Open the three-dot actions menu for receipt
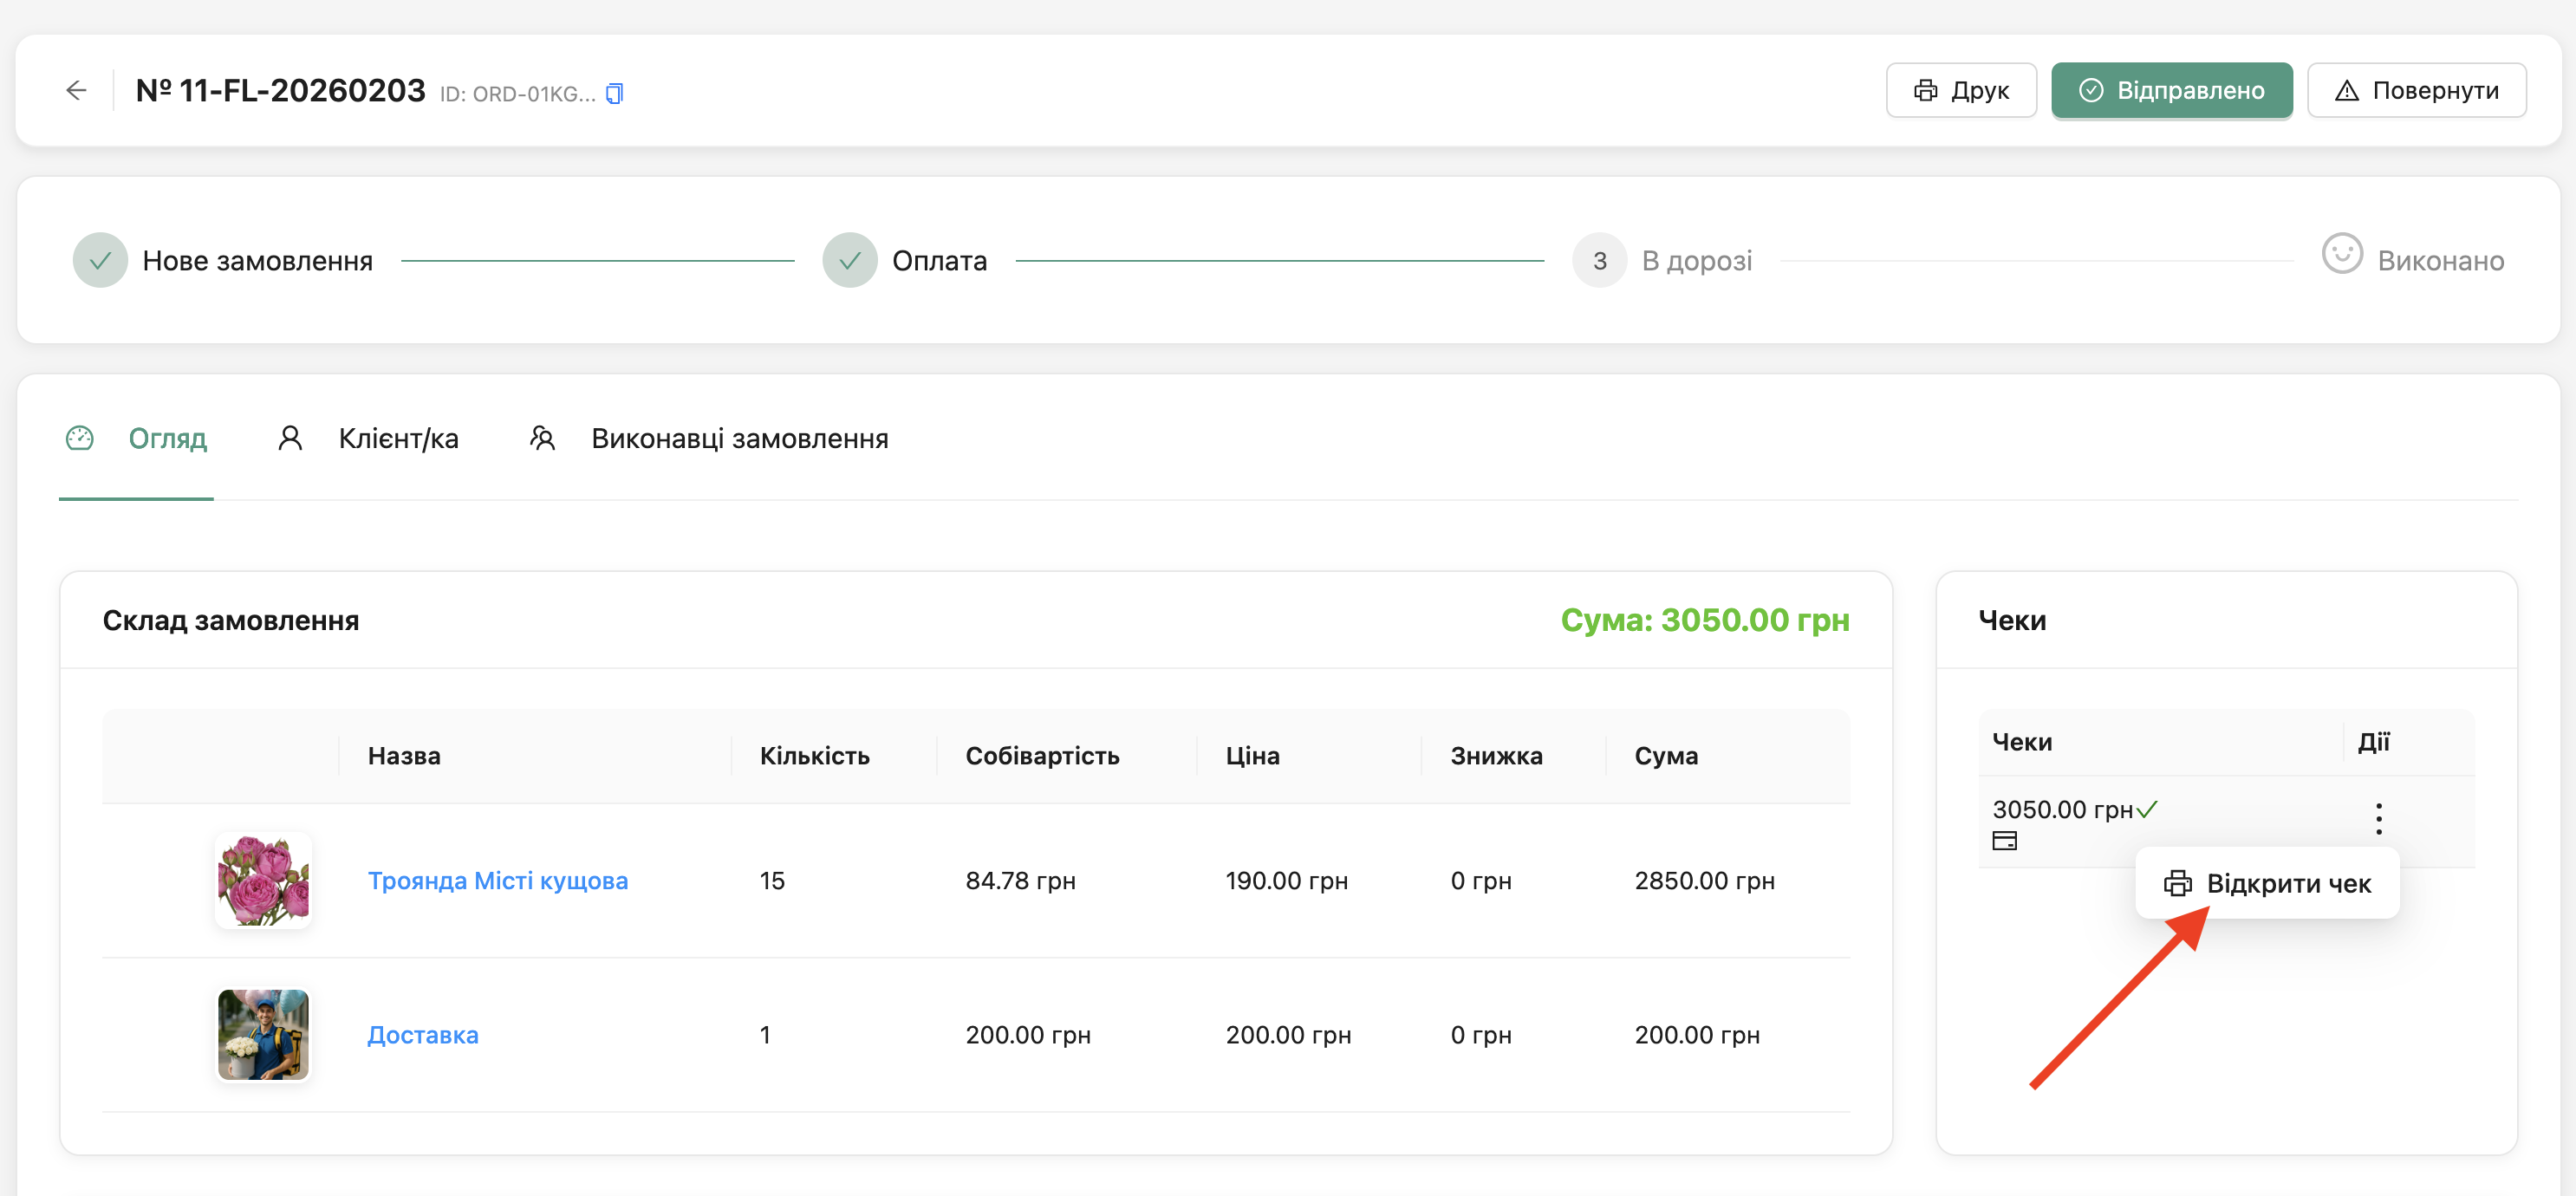 click(x=2378, y=819)
